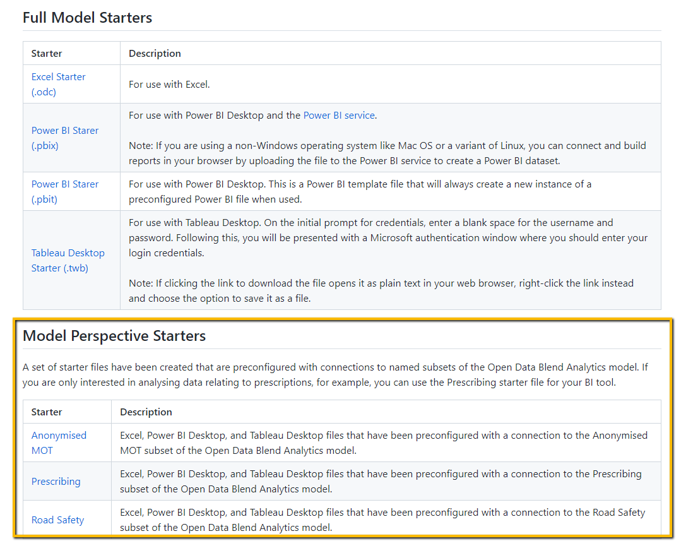The height and width of the screenshot is (541, 681).
Task: Click the Road Safety subset description text
Action: 382,520
